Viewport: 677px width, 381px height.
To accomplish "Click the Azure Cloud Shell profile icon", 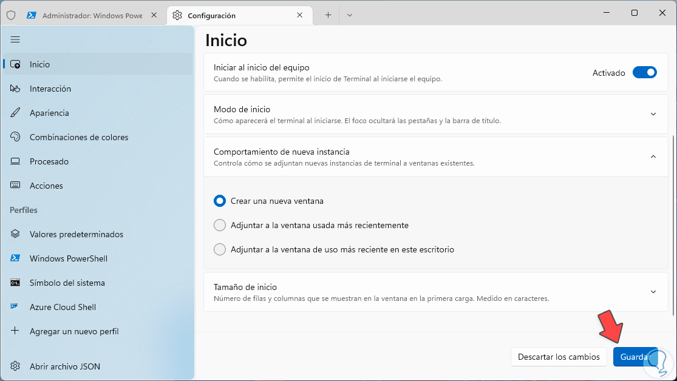I will click(15, 307).
